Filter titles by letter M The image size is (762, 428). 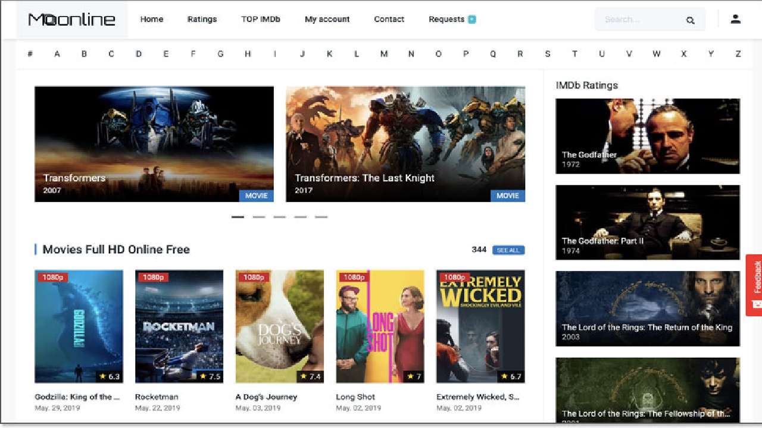click(x=384, y=53)
